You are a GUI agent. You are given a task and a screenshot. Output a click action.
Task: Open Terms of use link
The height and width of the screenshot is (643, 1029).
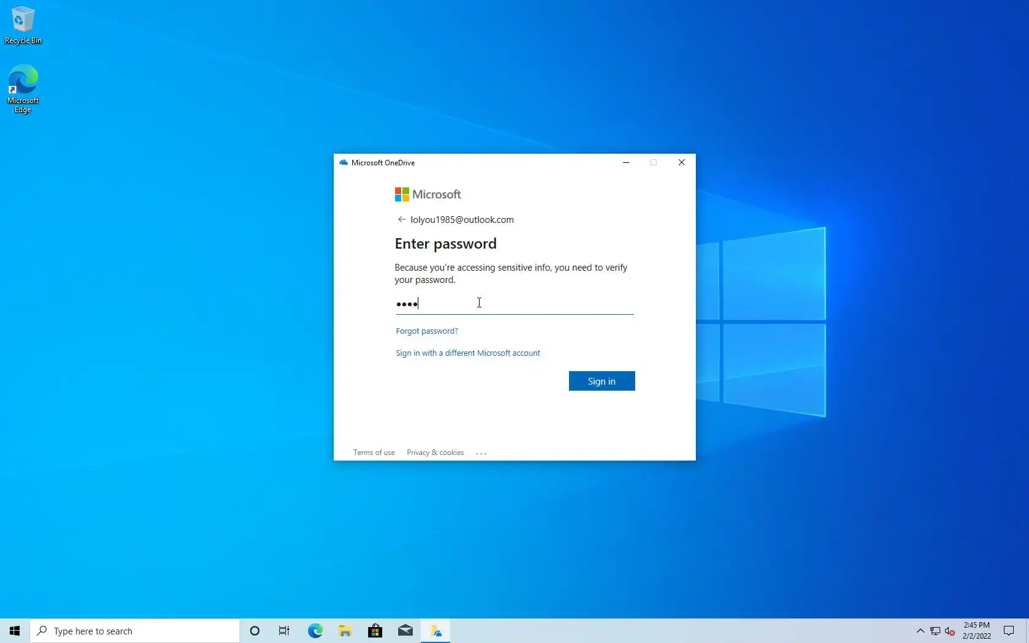[374, 453]
